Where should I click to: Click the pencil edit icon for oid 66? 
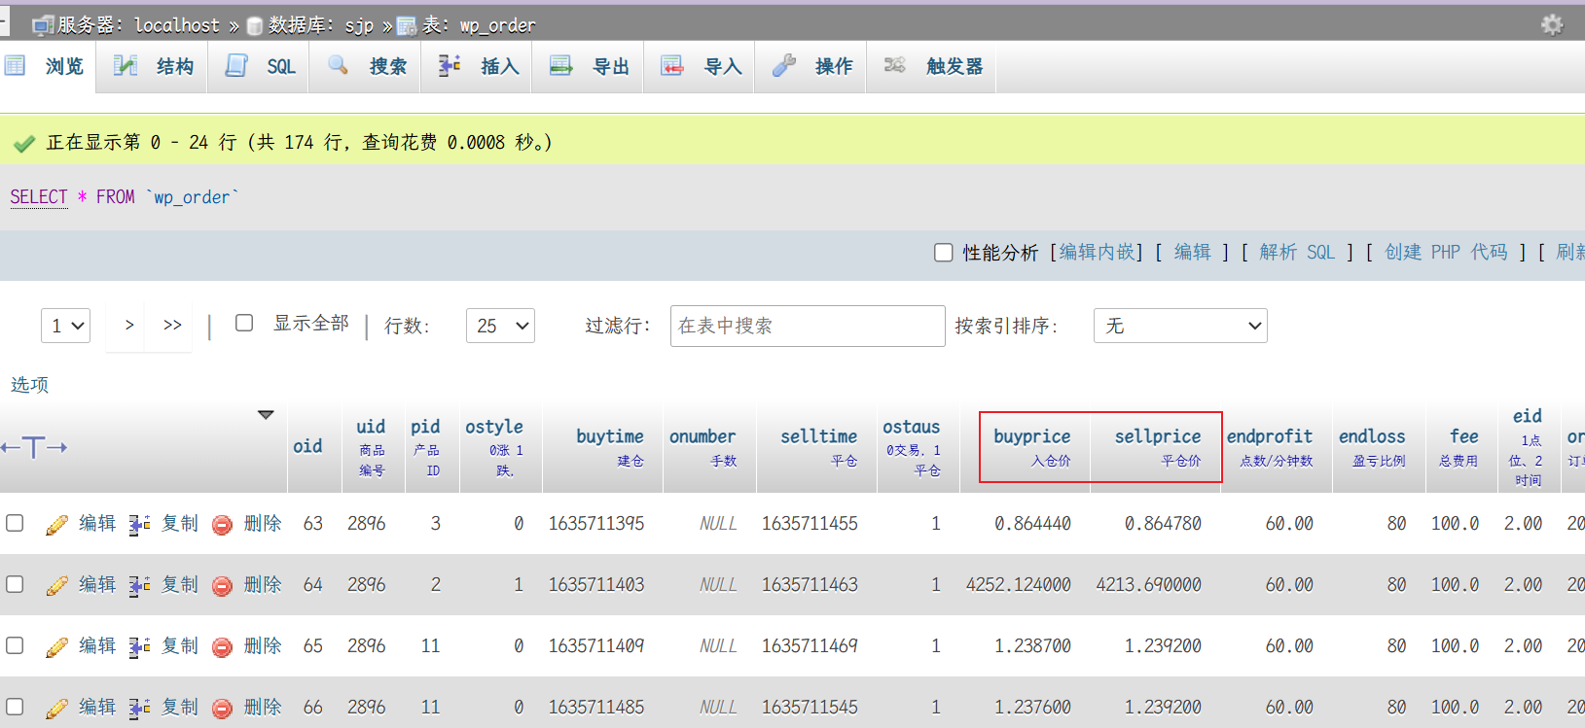pos(57,709)
